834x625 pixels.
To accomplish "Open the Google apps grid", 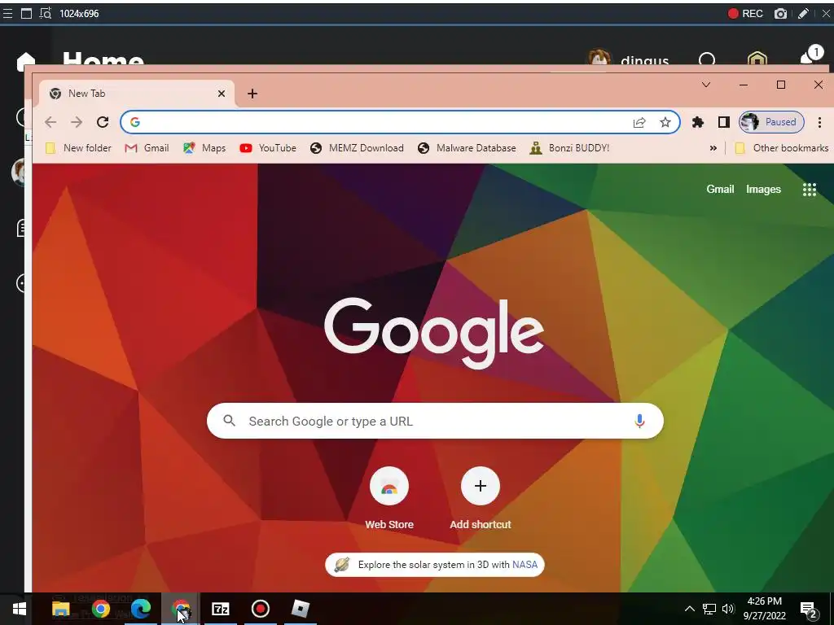I will click(x=809, y=189).
